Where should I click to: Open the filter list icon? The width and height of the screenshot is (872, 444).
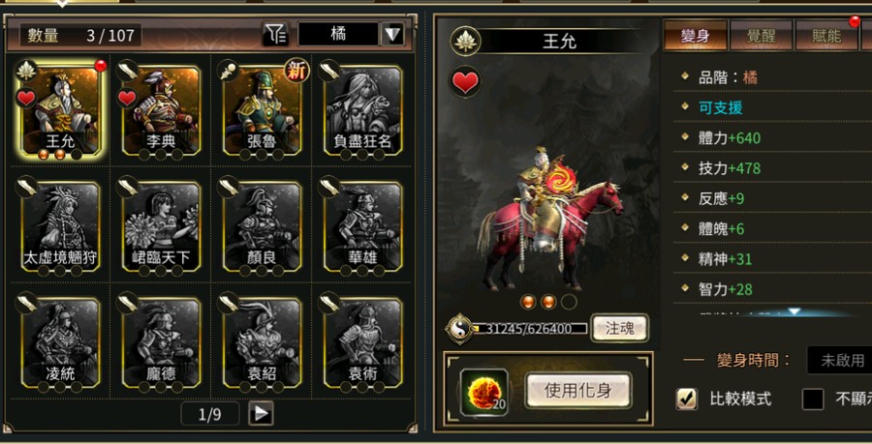pyautogui.click(x=275, y=35)
